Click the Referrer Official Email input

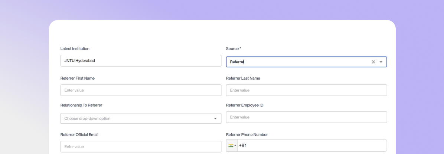(x=141, y=147)
